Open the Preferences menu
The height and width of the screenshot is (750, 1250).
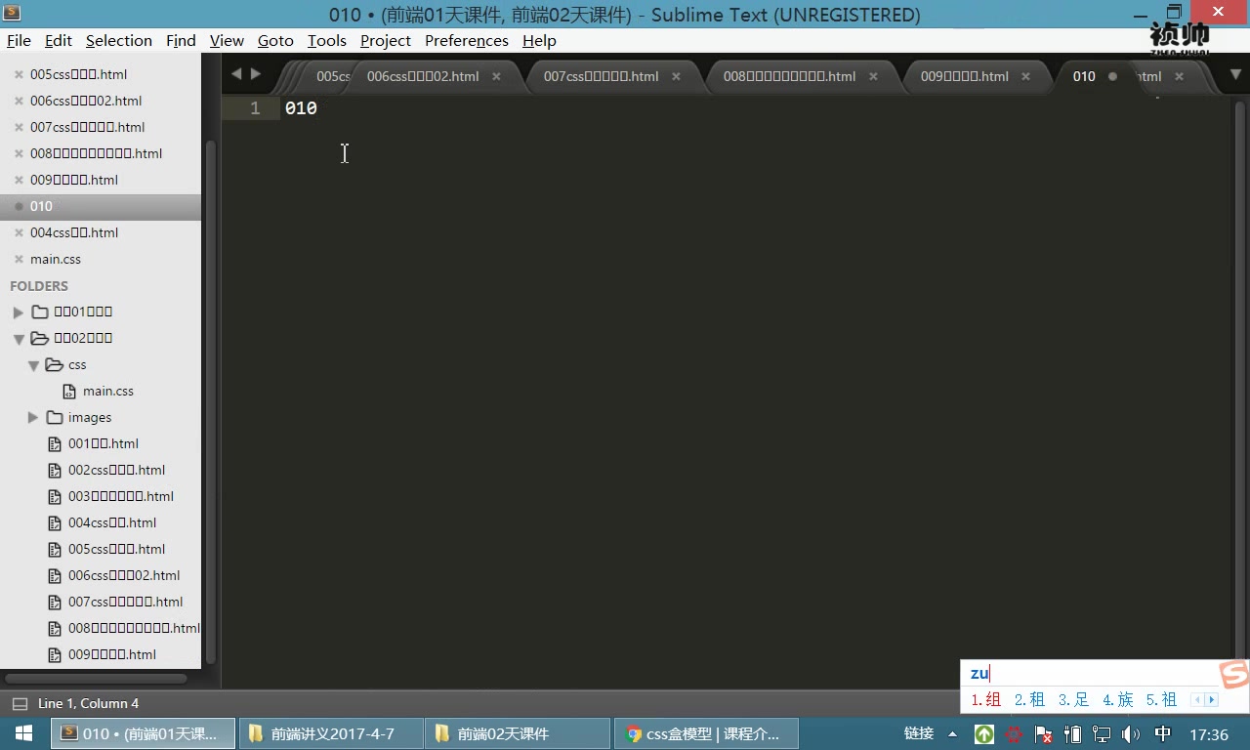pos(467,40)
